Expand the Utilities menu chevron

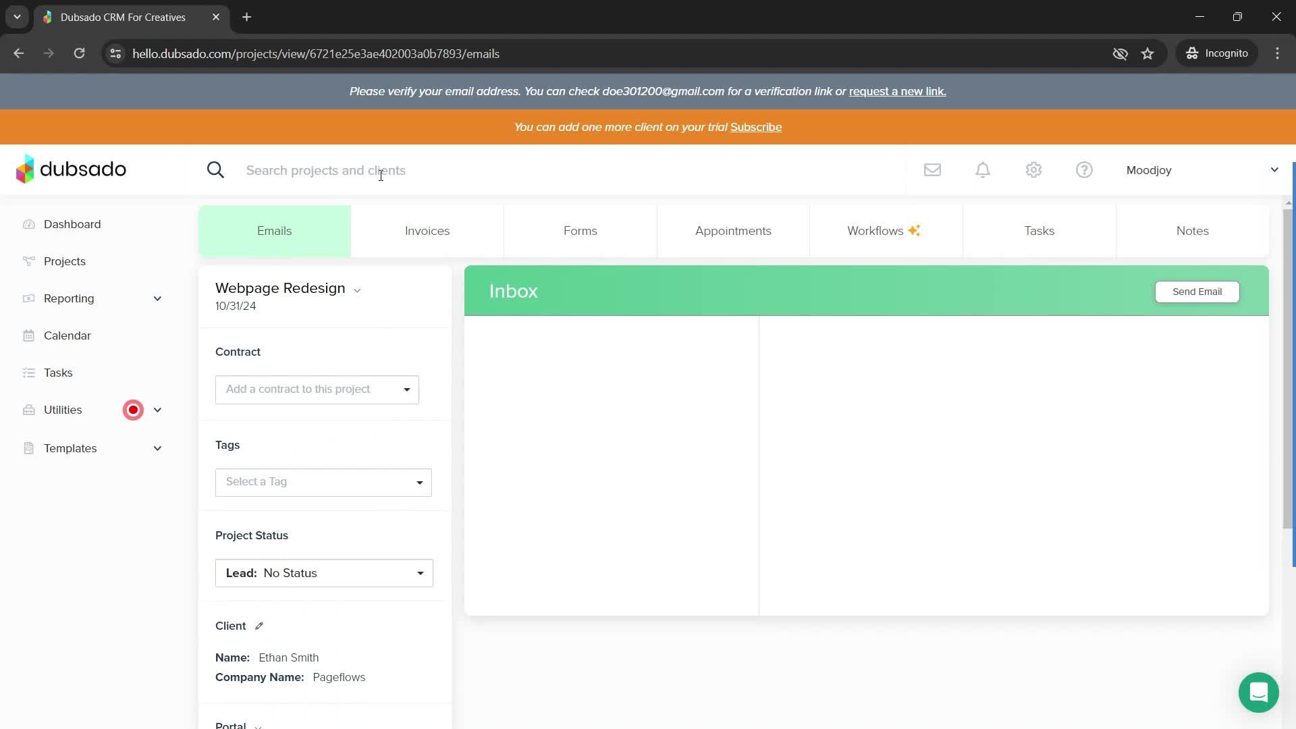(x=157, y=410)
